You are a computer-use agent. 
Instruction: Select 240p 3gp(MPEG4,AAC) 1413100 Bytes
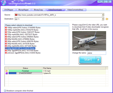point(23,51)
